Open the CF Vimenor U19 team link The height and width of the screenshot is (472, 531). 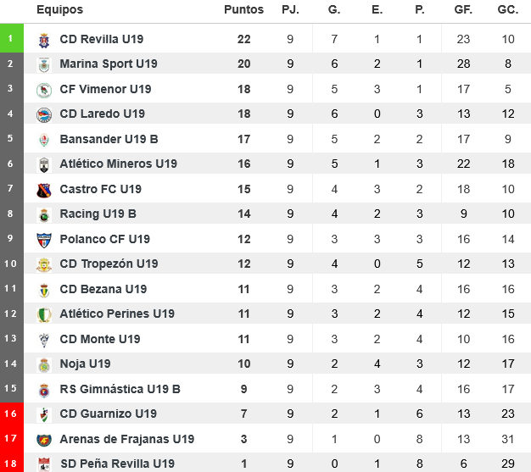click(105, 89)
